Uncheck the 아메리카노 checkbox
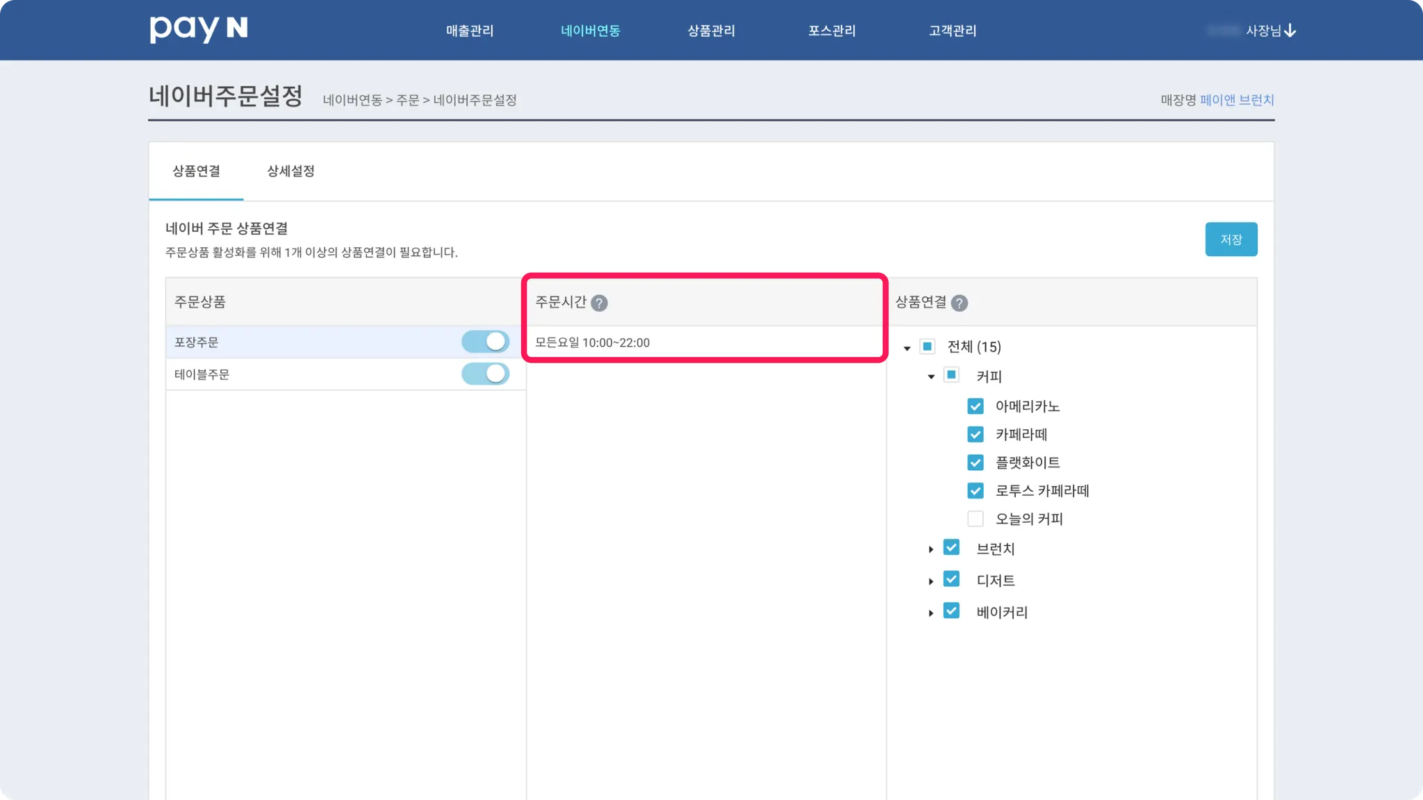 coord(976,406)
